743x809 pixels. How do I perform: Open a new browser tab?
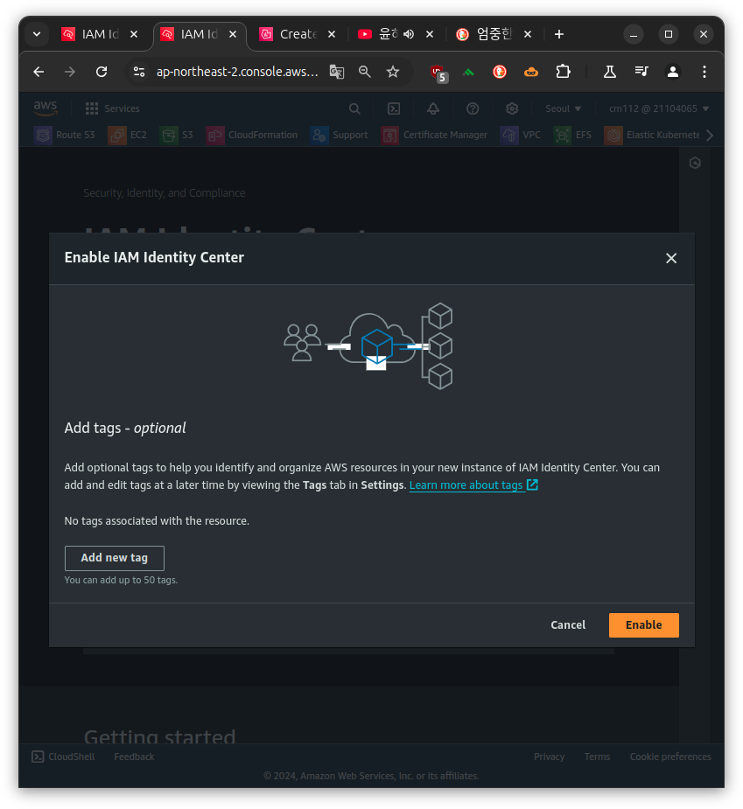[x=558, y=34]
